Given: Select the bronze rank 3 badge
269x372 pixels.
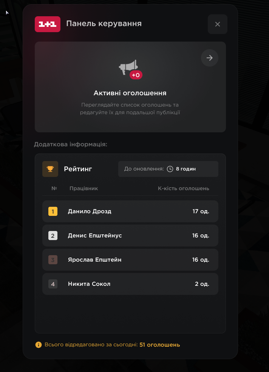Looking at the screenshot, I should point(53,260).
